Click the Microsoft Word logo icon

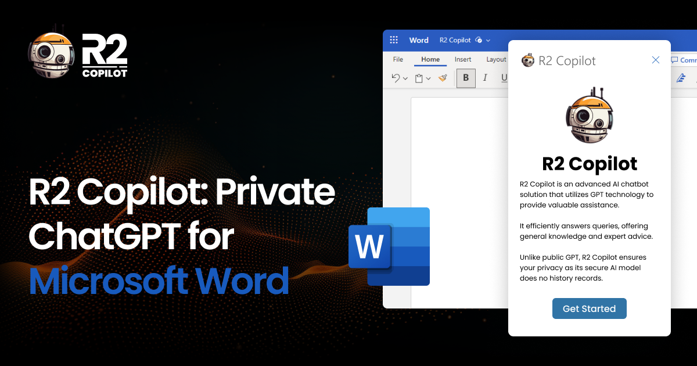pos(389,246)
